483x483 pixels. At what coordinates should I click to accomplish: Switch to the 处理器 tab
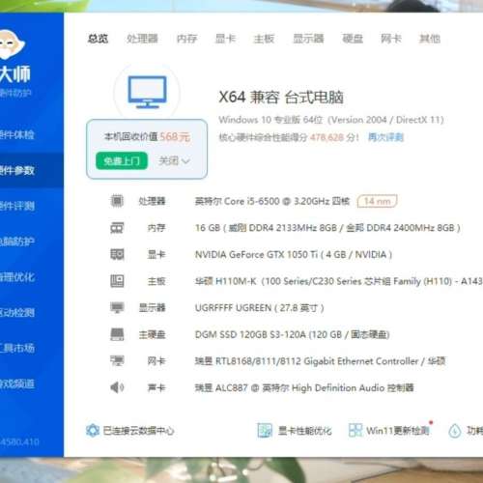pos(142,39)
